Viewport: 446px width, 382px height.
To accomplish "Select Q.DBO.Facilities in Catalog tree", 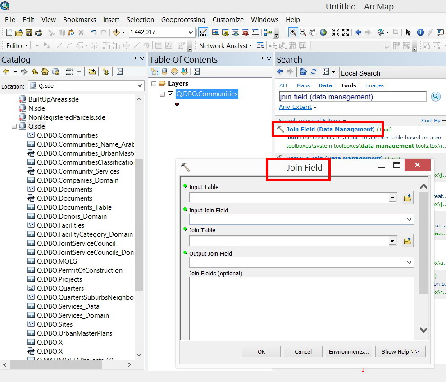I will (x=60, y=225).
